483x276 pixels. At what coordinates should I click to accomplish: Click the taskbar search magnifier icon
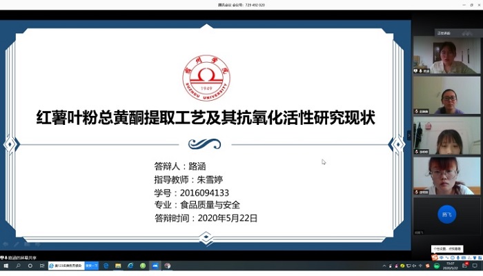(x=18, y=266)
